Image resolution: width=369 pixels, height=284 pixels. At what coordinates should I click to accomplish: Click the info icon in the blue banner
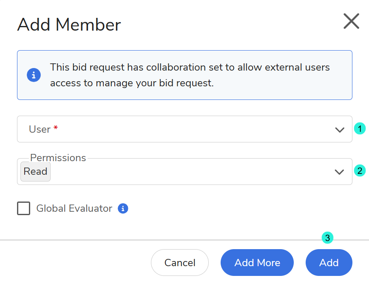click(34, 75)
